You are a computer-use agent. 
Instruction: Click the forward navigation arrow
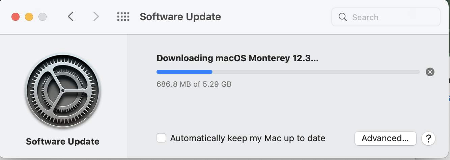point(96,16)
